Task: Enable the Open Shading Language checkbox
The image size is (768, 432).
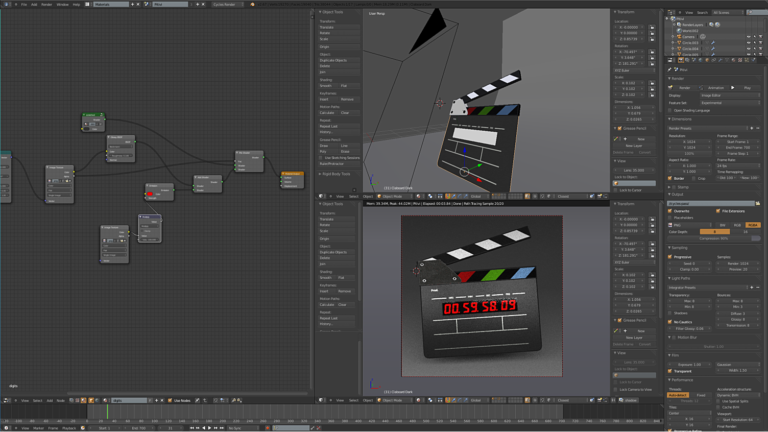Action: tap(670, 110)
